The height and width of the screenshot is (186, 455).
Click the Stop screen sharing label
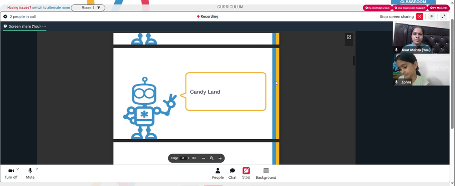click(397, 16)
